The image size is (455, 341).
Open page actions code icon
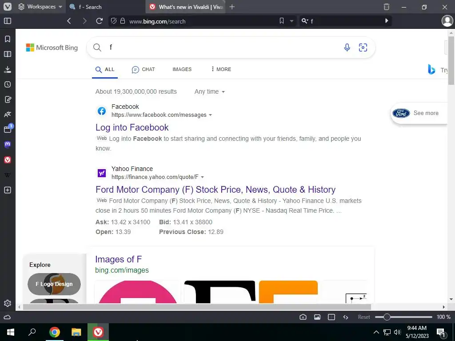coord(346,317)
